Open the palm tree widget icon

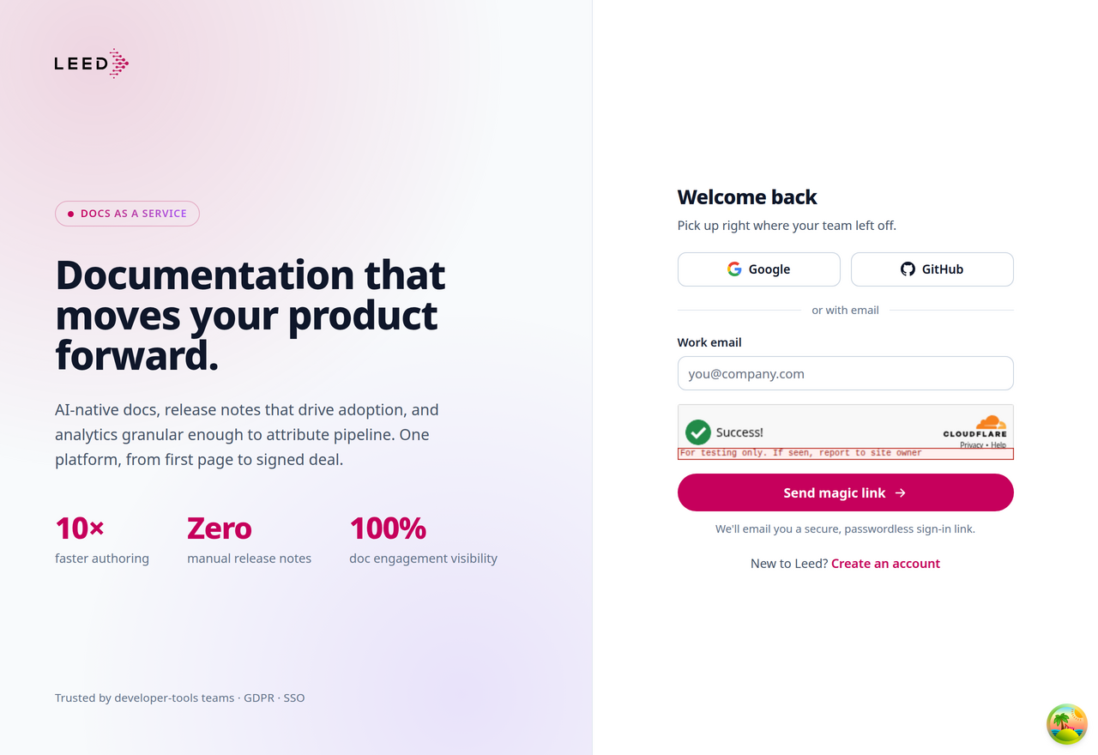click(1067, 724)
